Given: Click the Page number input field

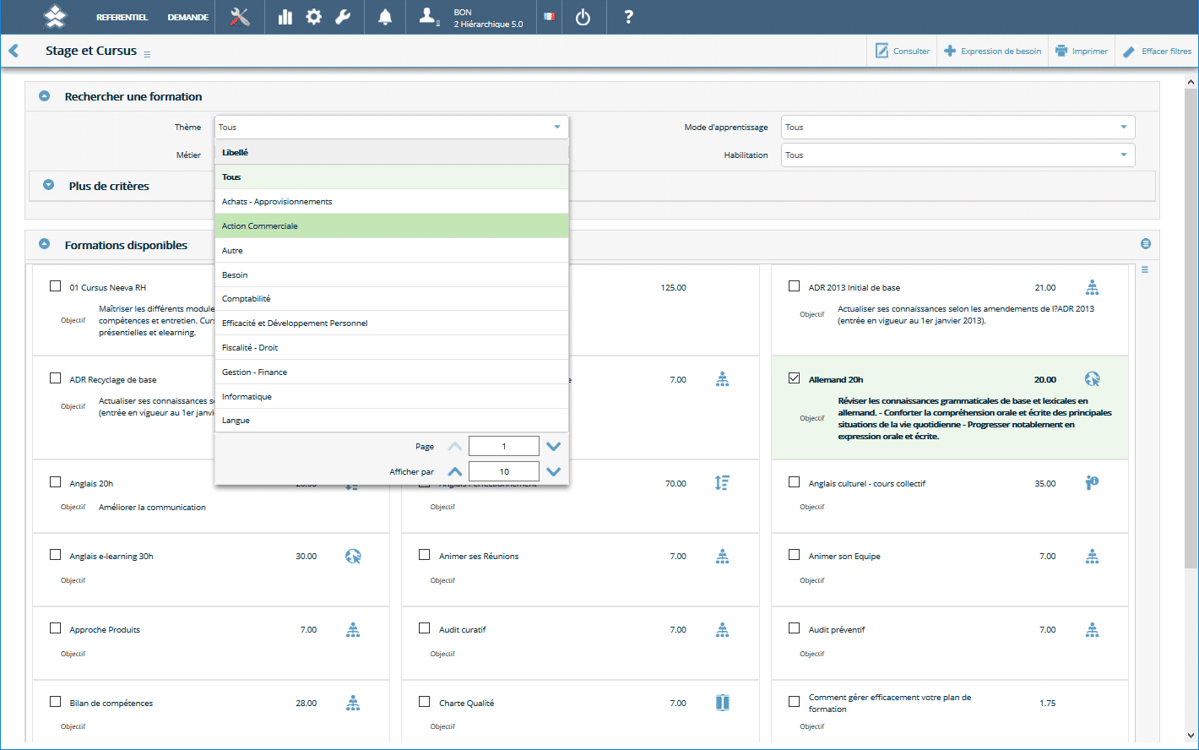Looking at the screenshot, I should [504, 446].
